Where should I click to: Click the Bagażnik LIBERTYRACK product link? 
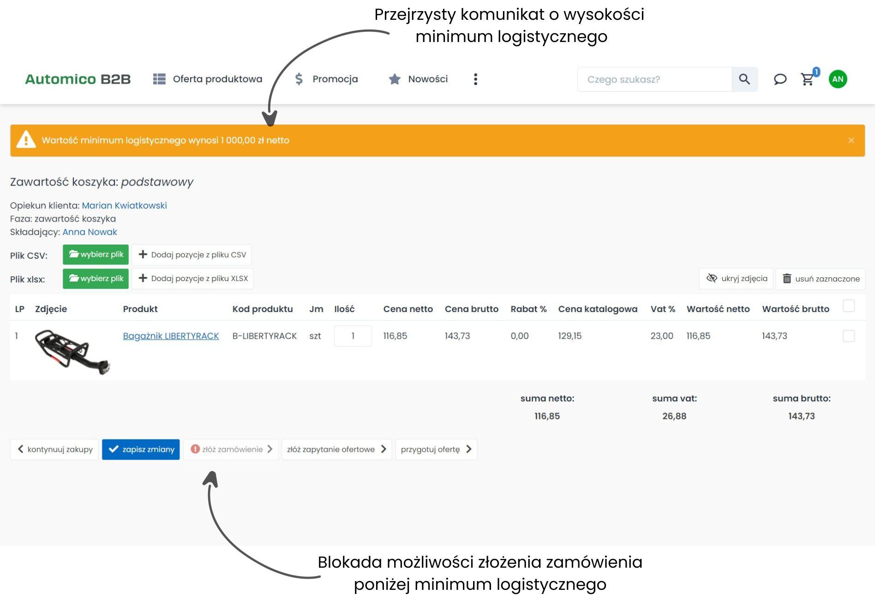click(171, 336)
